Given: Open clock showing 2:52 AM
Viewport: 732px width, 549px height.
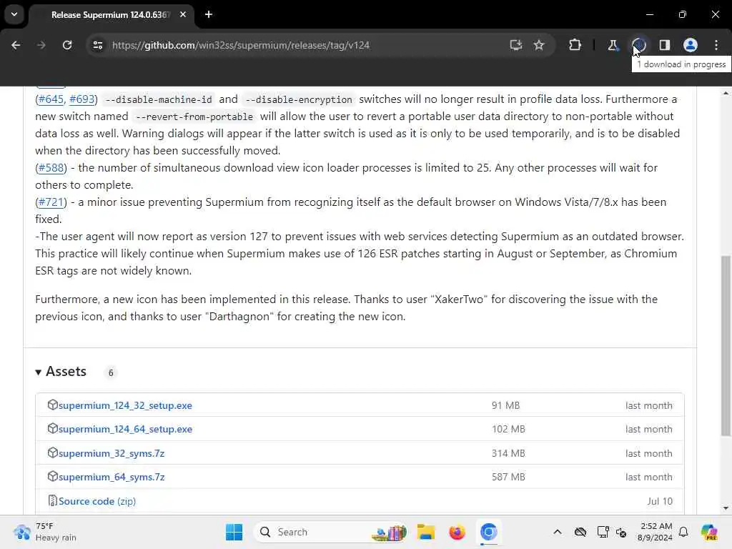Looking at the screenshot, I should 656,532.
